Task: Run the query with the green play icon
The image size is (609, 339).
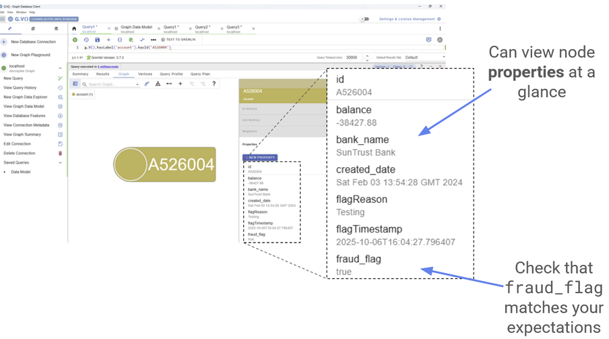Action: point(75,40)
